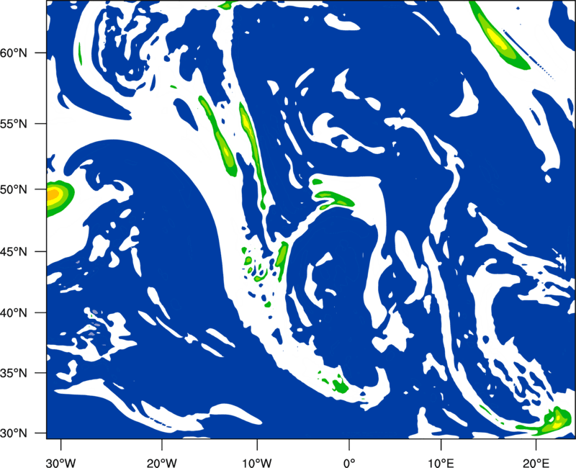Click the 30°W longitude label

tap(60, 462)
